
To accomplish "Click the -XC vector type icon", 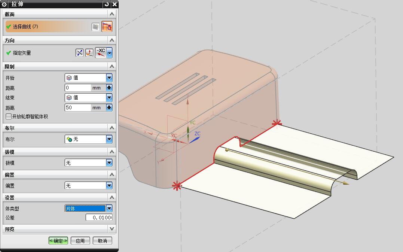I will click(100, 53).
